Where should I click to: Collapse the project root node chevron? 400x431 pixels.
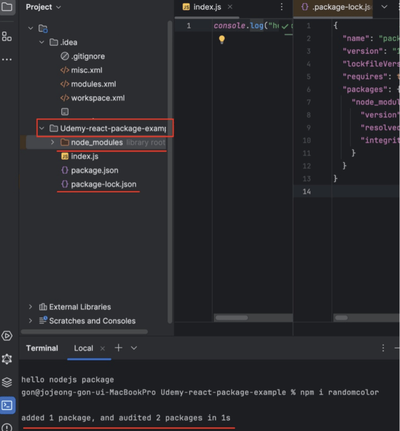click(31, 28)
